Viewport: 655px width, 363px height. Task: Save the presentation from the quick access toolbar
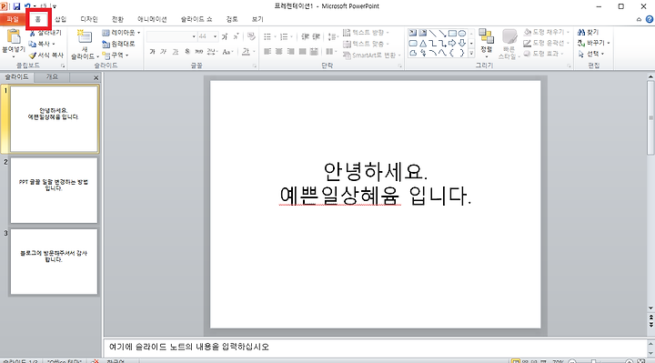point(16,6)
